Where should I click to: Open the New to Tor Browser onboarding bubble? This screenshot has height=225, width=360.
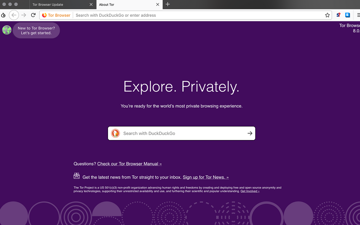point(36,30)
